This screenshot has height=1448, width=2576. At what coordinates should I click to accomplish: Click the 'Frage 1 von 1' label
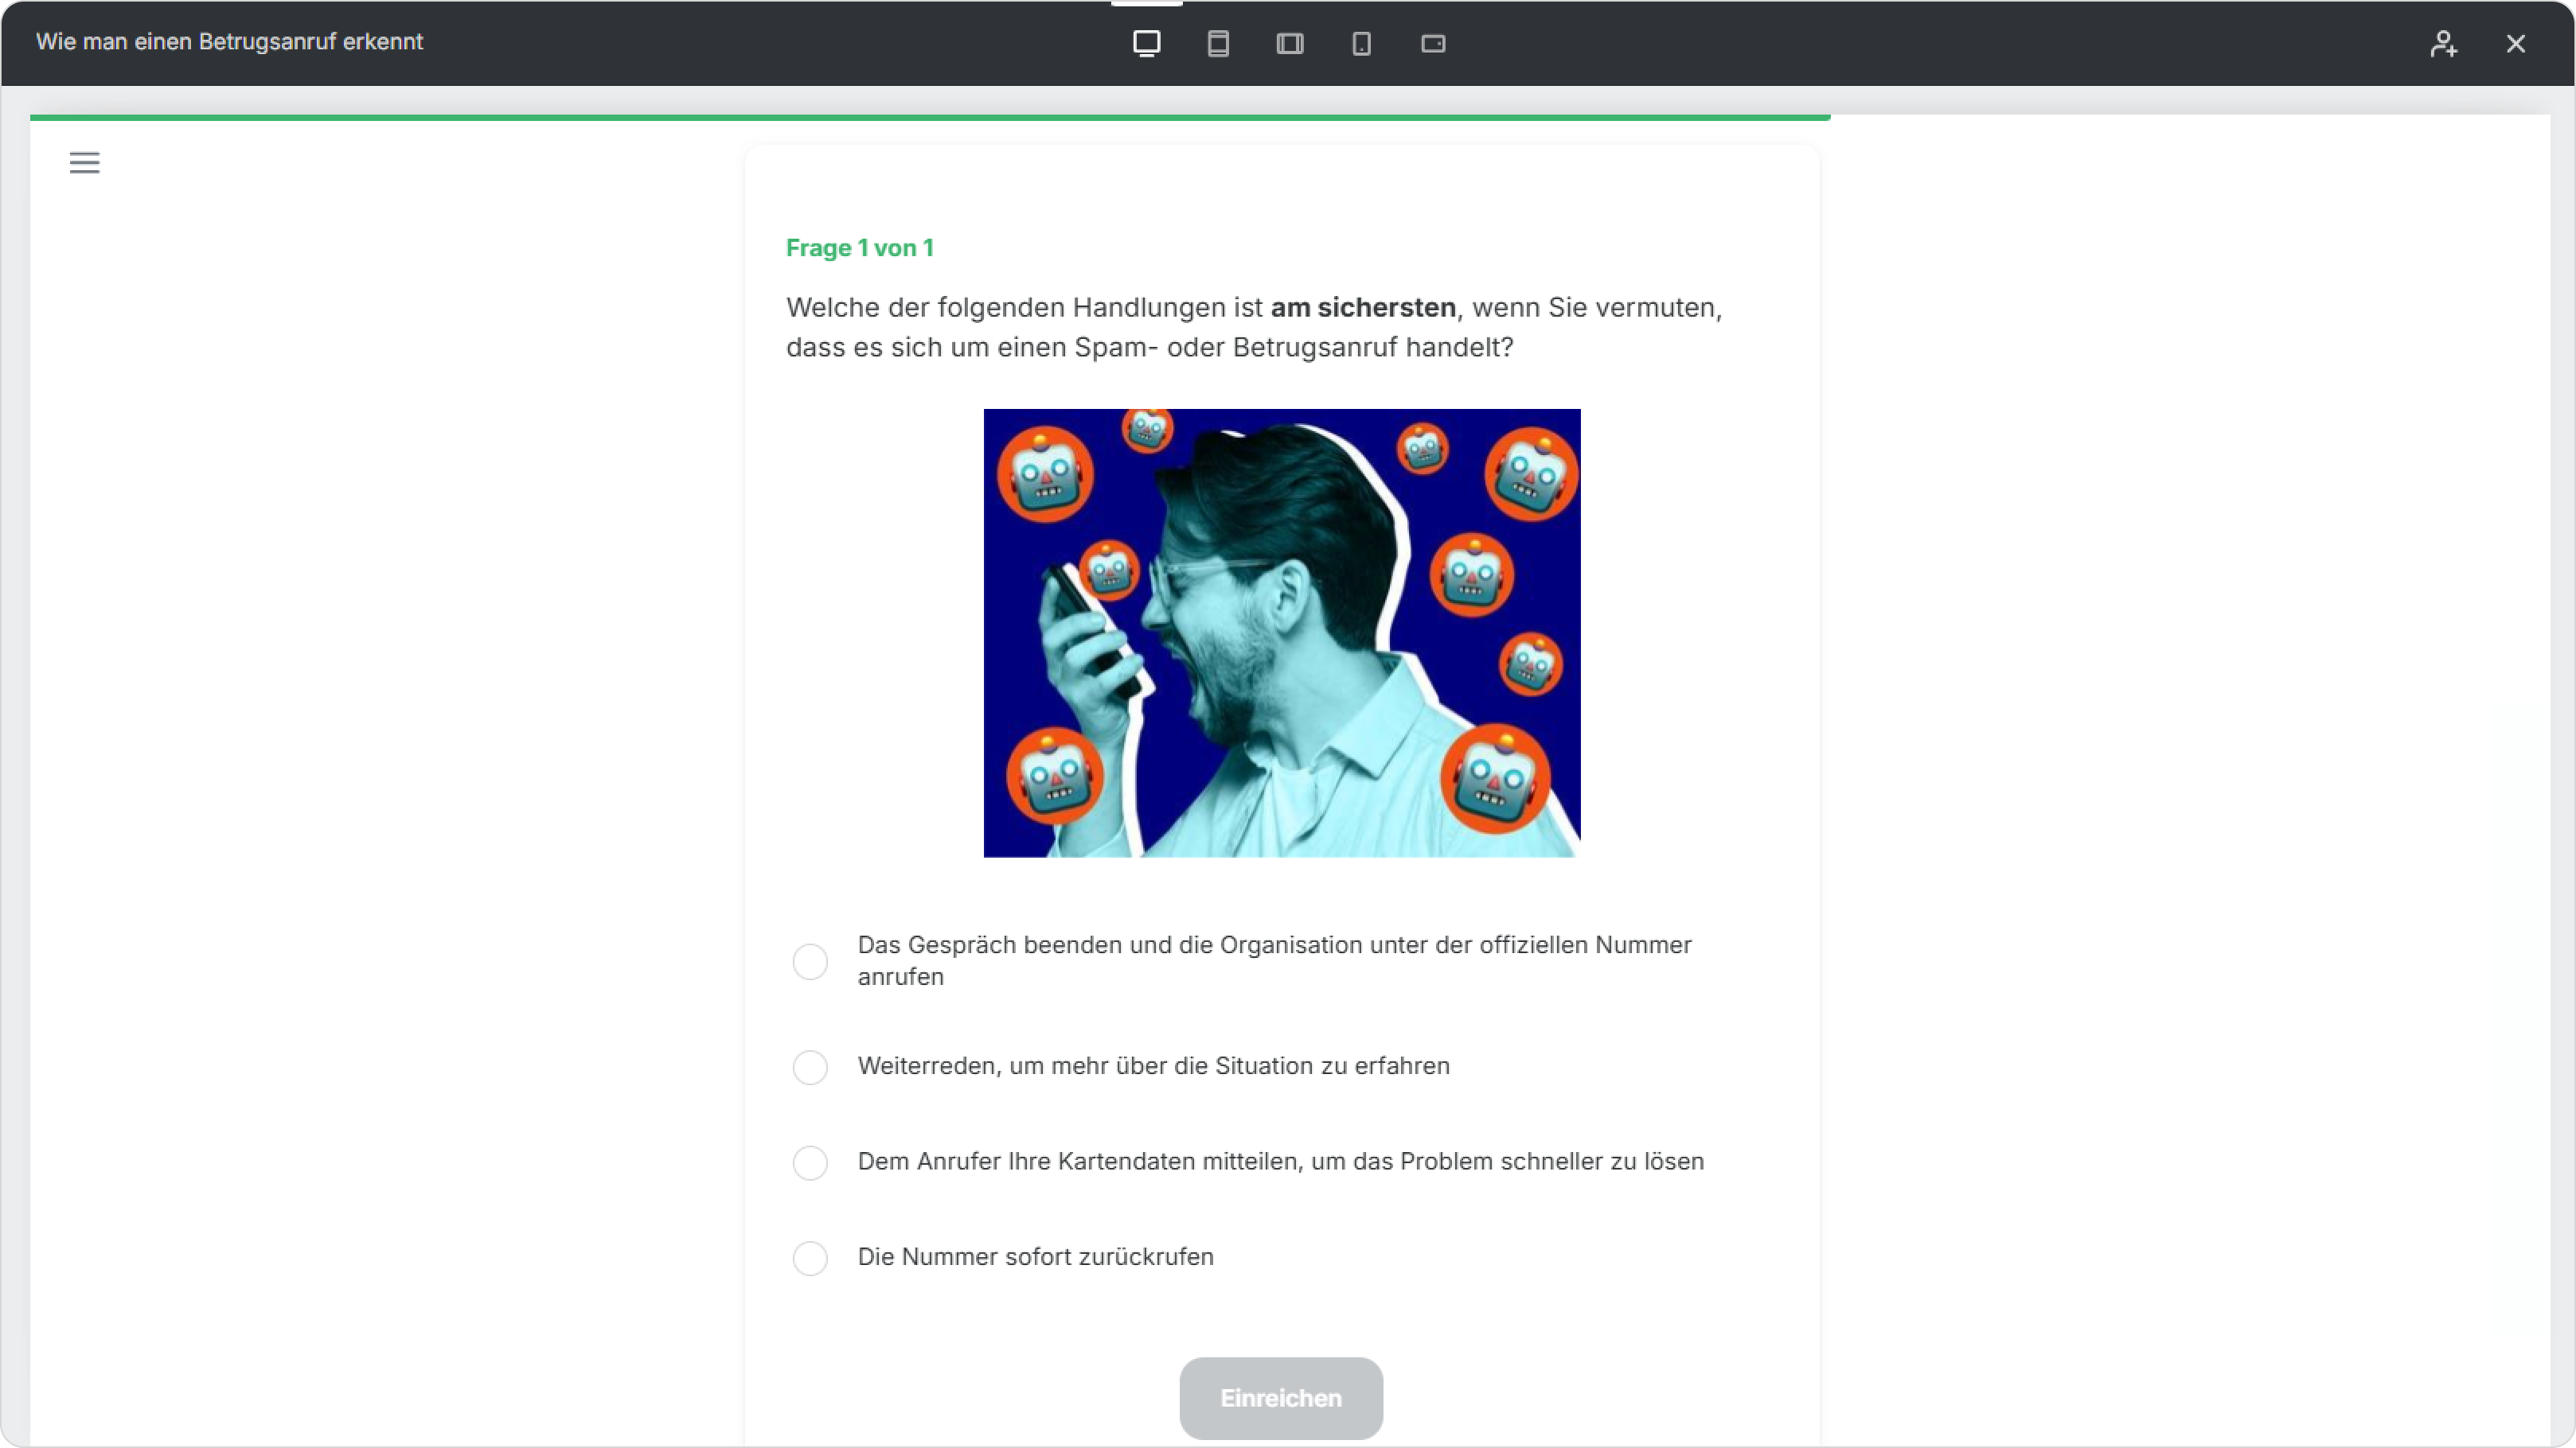pyautogui.click(x=860, y=247)
